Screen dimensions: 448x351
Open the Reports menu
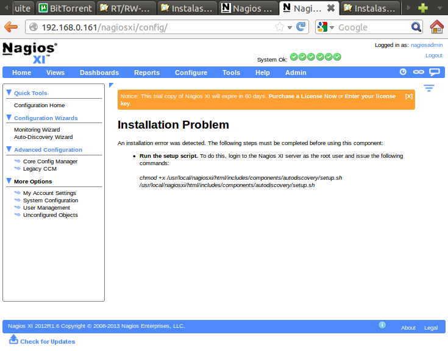click(147, 73)
